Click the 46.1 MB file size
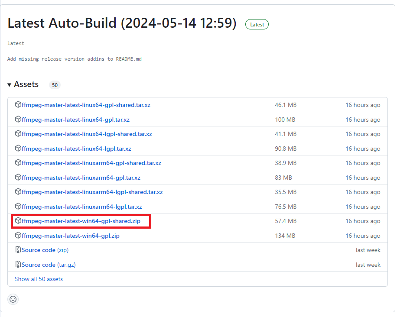 coord(286,105)
